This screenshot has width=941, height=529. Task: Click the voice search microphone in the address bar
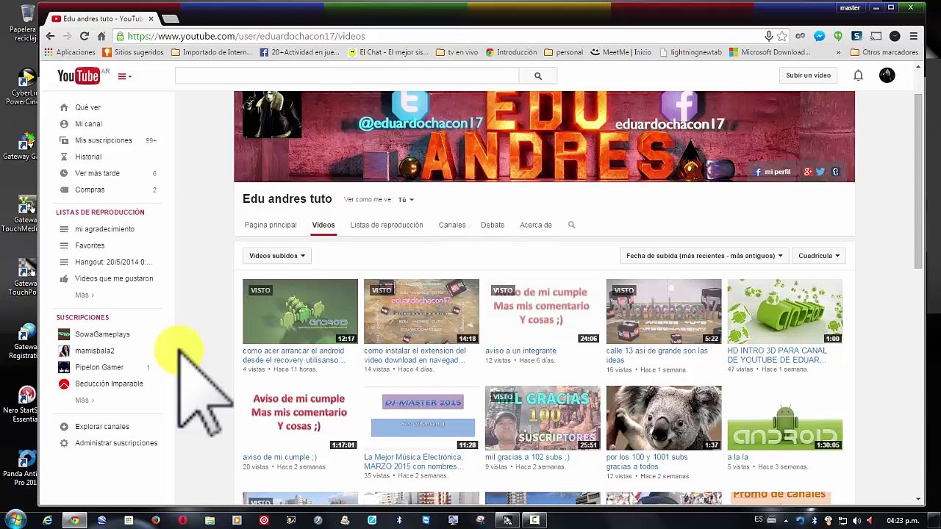pyautogui.click(x=768, y=36)
